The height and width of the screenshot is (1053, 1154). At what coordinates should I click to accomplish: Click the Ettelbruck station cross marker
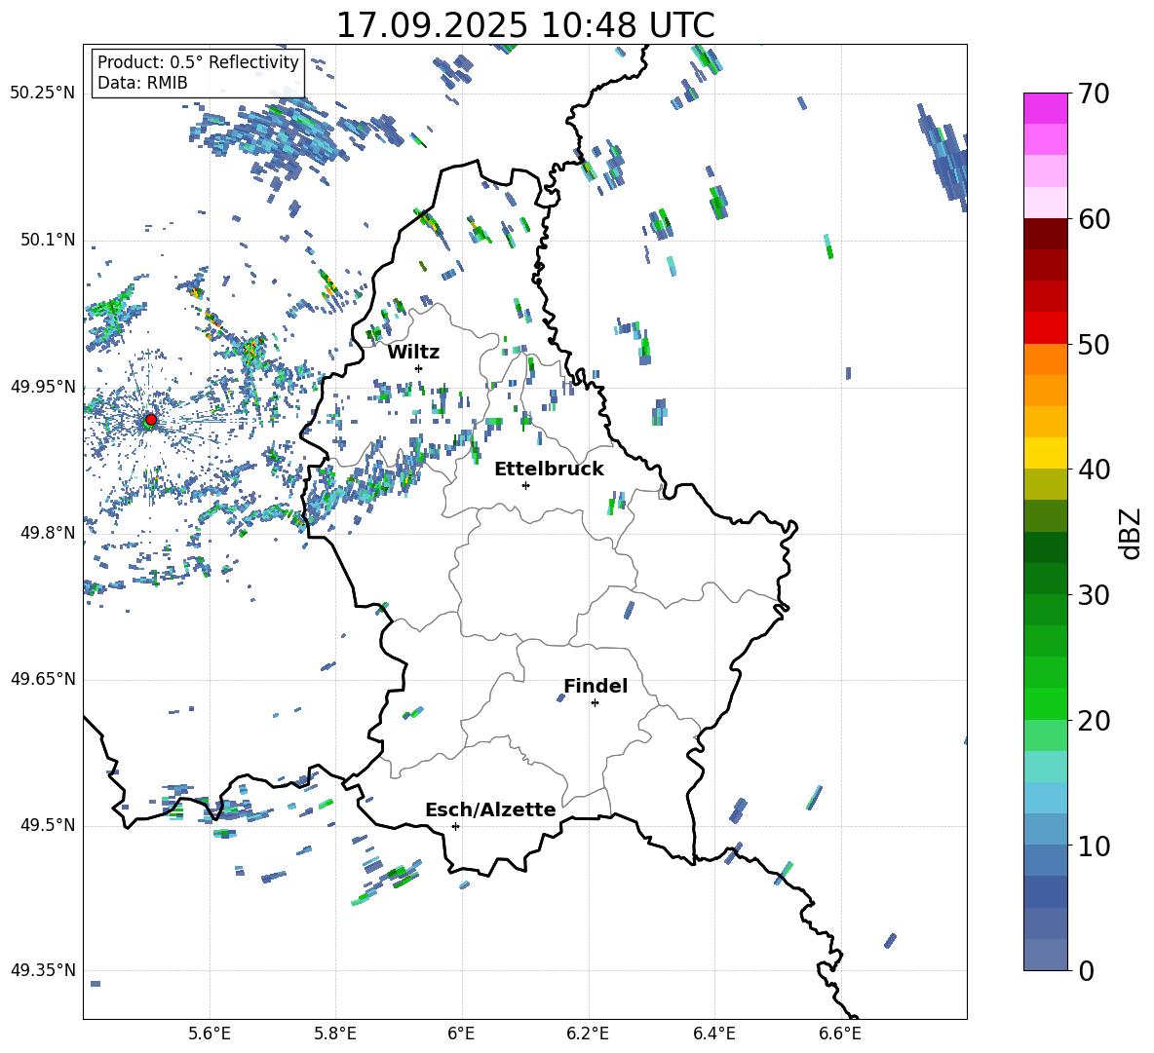(525, 485)
